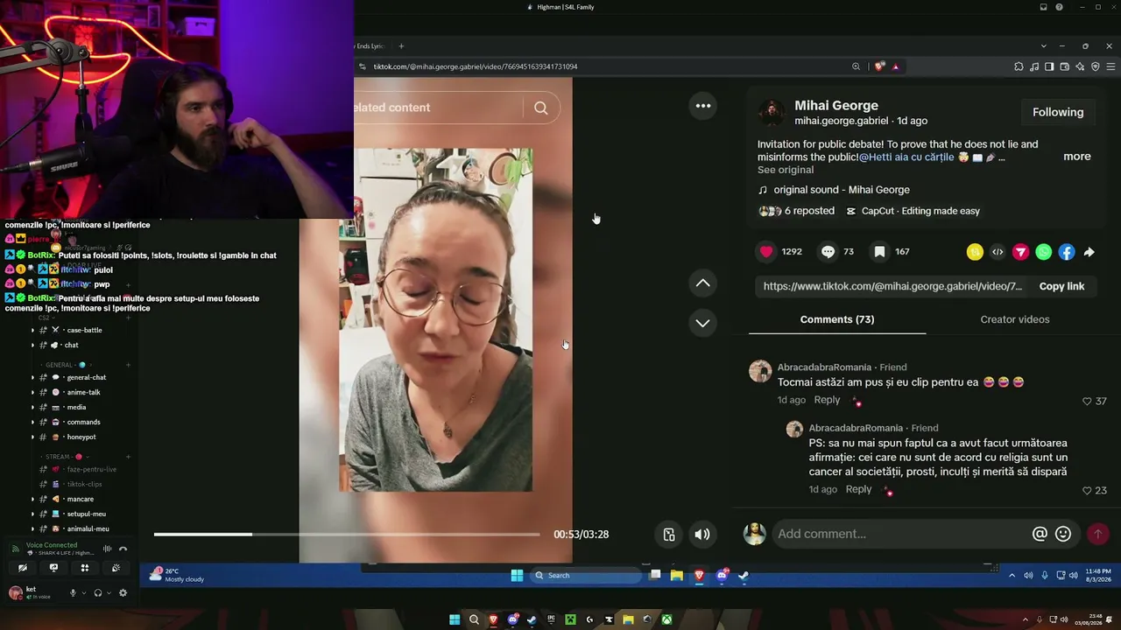Like the video with the heart icon
1121x630 pixels.
click(766, 252)
